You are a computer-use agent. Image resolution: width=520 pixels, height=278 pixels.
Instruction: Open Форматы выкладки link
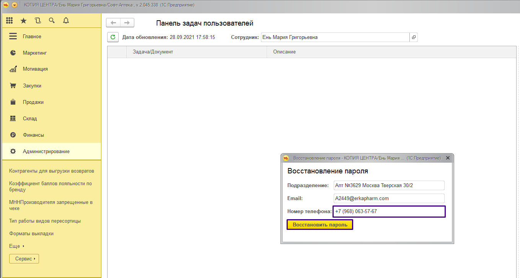tap(31, 234)
